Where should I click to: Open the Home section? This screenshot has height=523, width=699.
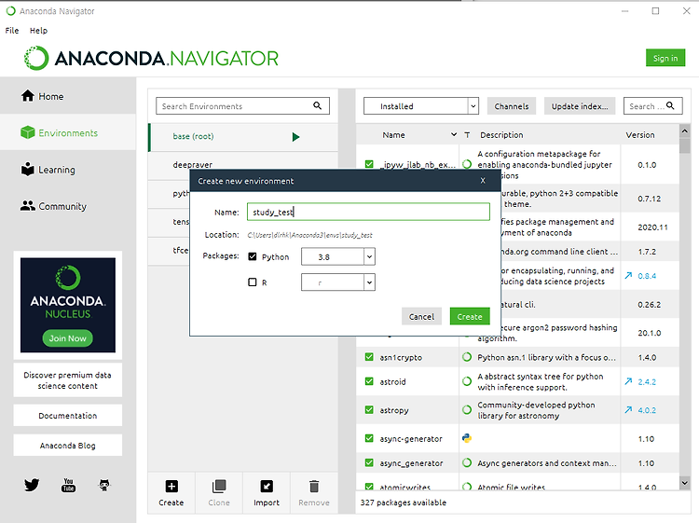click(68, 96)
